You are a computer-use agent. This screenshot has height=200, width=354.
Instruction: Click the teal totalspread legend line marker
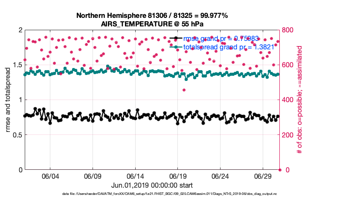point(176,47)
